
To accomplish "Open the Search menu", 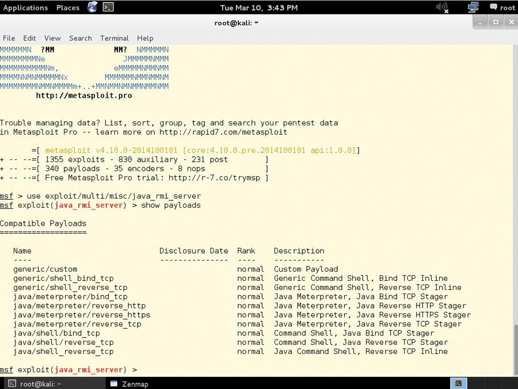I will (x=80, y=39).
